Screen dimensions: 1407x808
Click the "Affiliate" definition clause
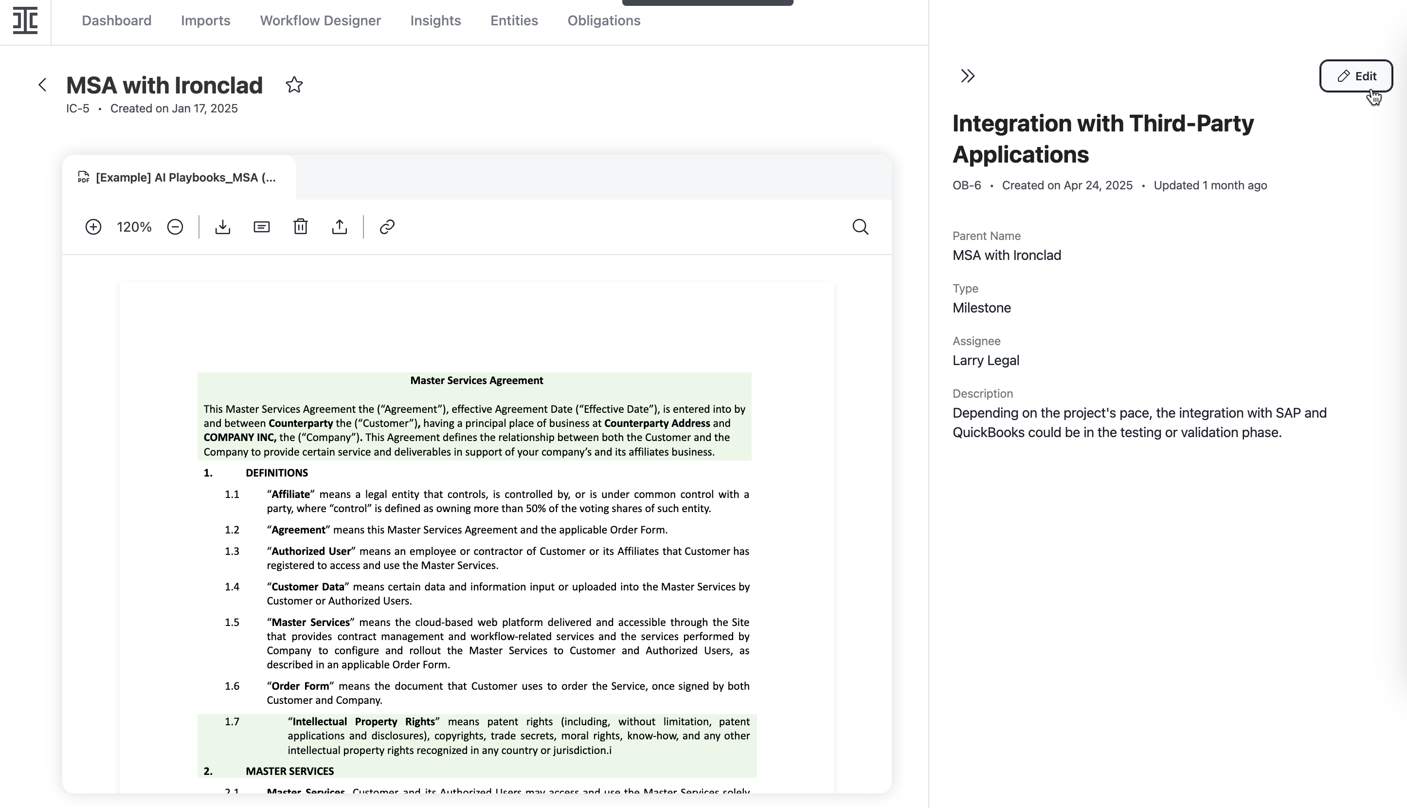click(x=507, y=501)
